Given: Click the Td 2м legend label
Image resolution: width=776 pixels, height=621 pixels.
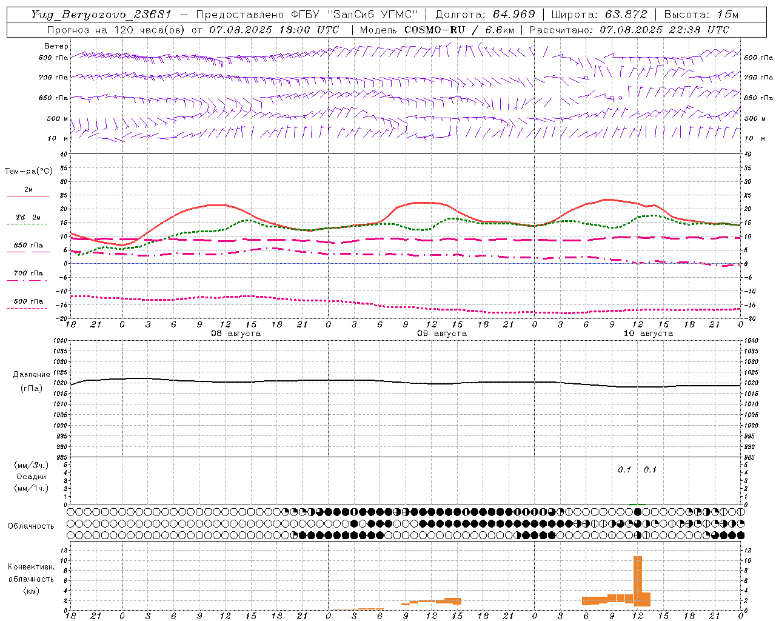Looking at the screenshot, I should coord(28,217).
